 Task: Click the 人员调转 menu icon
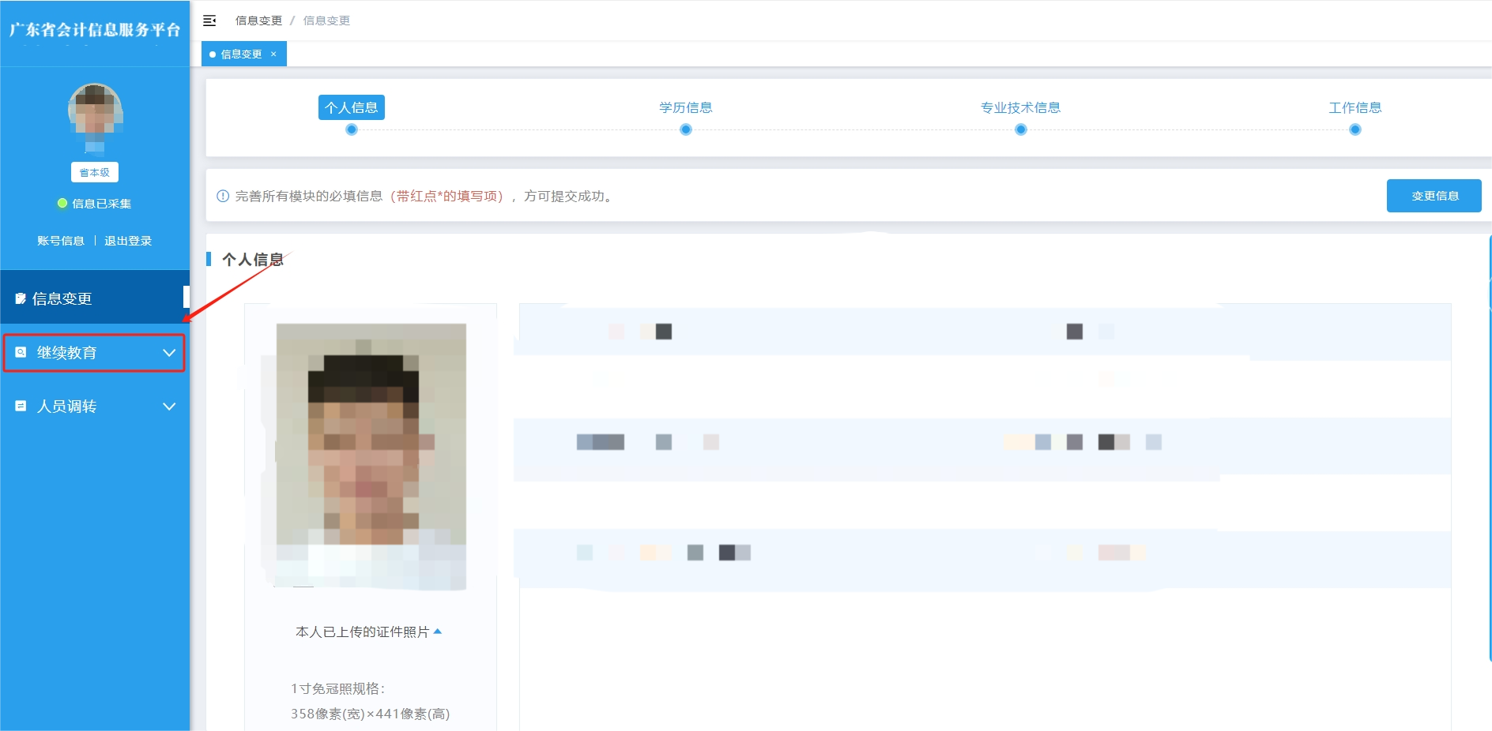coord(21,407)
